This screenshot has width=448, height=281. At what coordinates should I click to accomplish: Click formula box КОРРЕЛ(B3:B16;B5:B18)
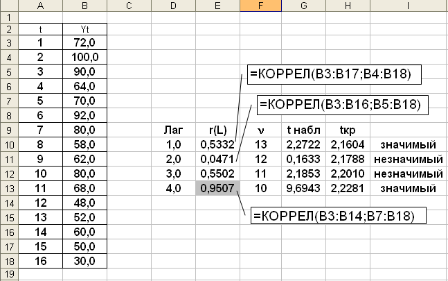point(343,105)
